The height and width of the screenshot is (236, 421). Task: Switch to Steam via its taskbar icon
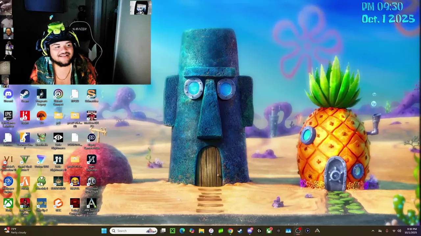click(x=240, y=231)
